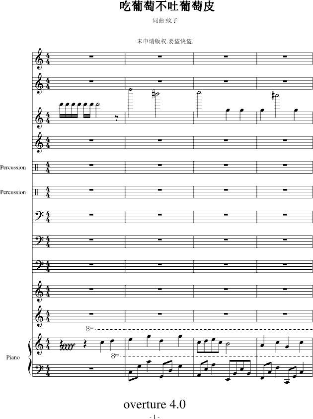Select the second Percussion staff label
The height and width of the screenshot is (419, 313).
[13, 192]
